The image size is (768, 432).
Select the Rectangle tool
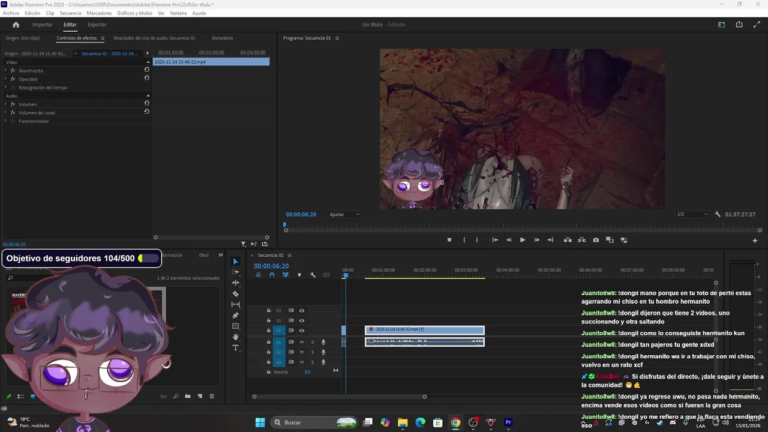[235, 326]
